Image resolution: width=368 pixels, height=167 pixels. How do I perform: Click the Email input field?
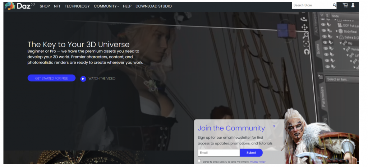tap(219, 153)
